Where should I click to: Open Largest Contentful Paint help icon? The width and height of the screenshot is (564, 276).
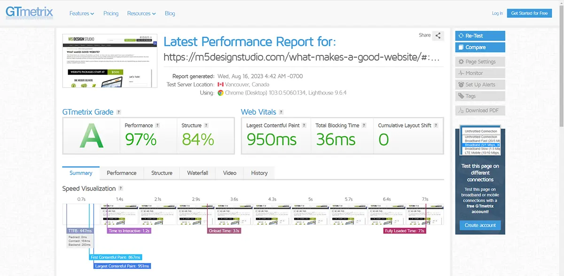tap(305, 126)
